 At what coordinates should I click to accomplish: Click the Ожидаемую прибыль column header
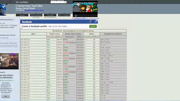coord(113,34)
